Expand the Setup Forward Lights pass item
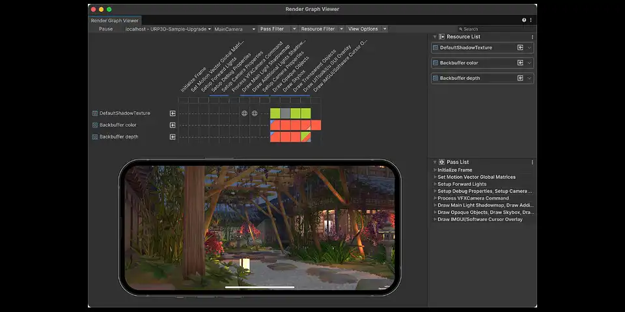 pyautogui.click(x=435, y=184)
